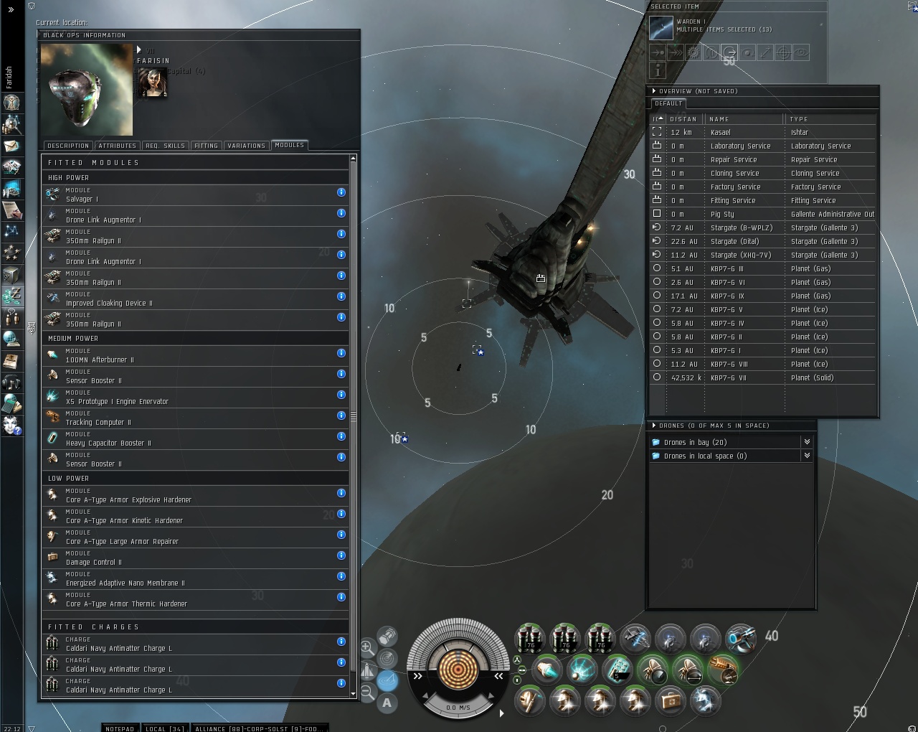Click the Lock Target crosshair icon
This screenshot has width=918, height=732.
pyautogui.click(x=783, y=52)
